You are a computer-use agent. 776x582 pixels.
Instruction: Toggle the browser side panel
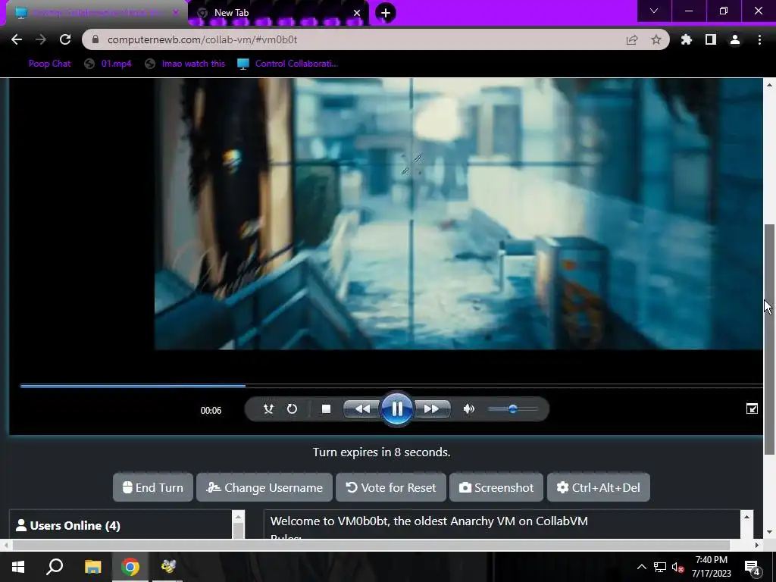tap(711, 39)
